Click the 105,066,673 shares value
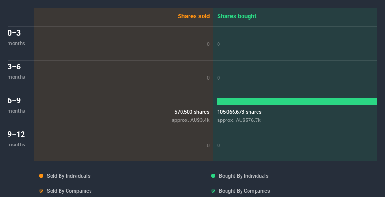This screenshot has height=197, width=385. tap(239, 112)
